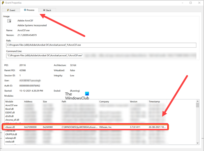Click the Parent PID value 42988
Viewport: 204px width, 151px height.
pos(22,70)
